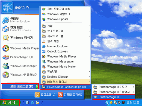Click the network tray icon with red X
The height and width of the screenshot is (106, 142).
[x=116, y=103]
